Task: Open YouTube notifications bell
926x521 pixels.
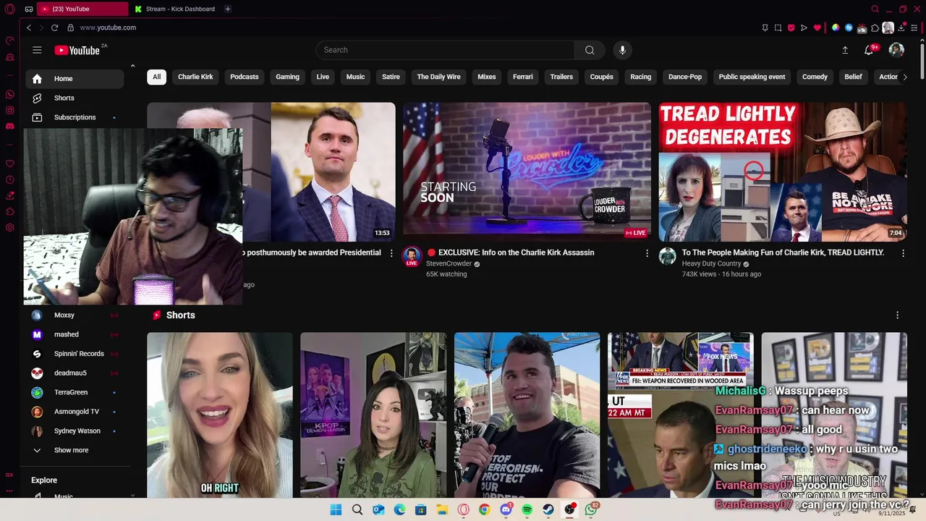Action: pyautogui.click(x=869, y=50)
